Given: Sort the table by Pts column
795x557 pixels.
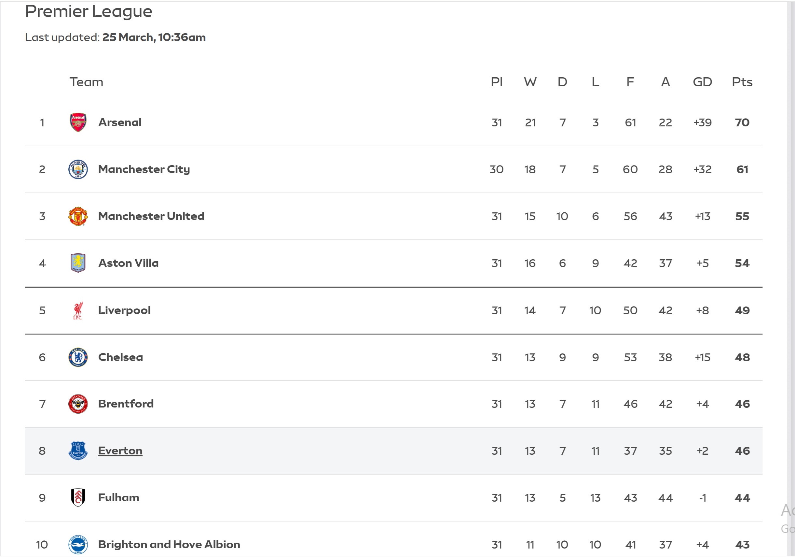Looking at the screenshot, I should [x=742, y=82].
